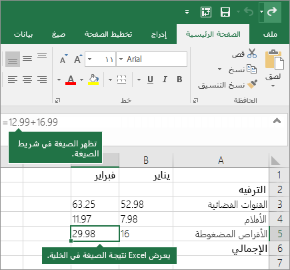Click the قص (Cut) scissors button
Viewport: 290px width, 270px height.
(245, 53)
